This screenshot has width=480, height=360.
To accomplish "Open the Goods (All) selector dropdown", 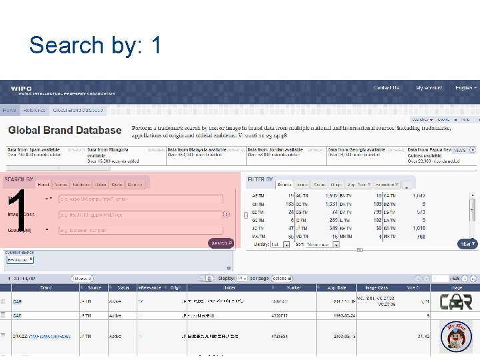I will 47,229.
